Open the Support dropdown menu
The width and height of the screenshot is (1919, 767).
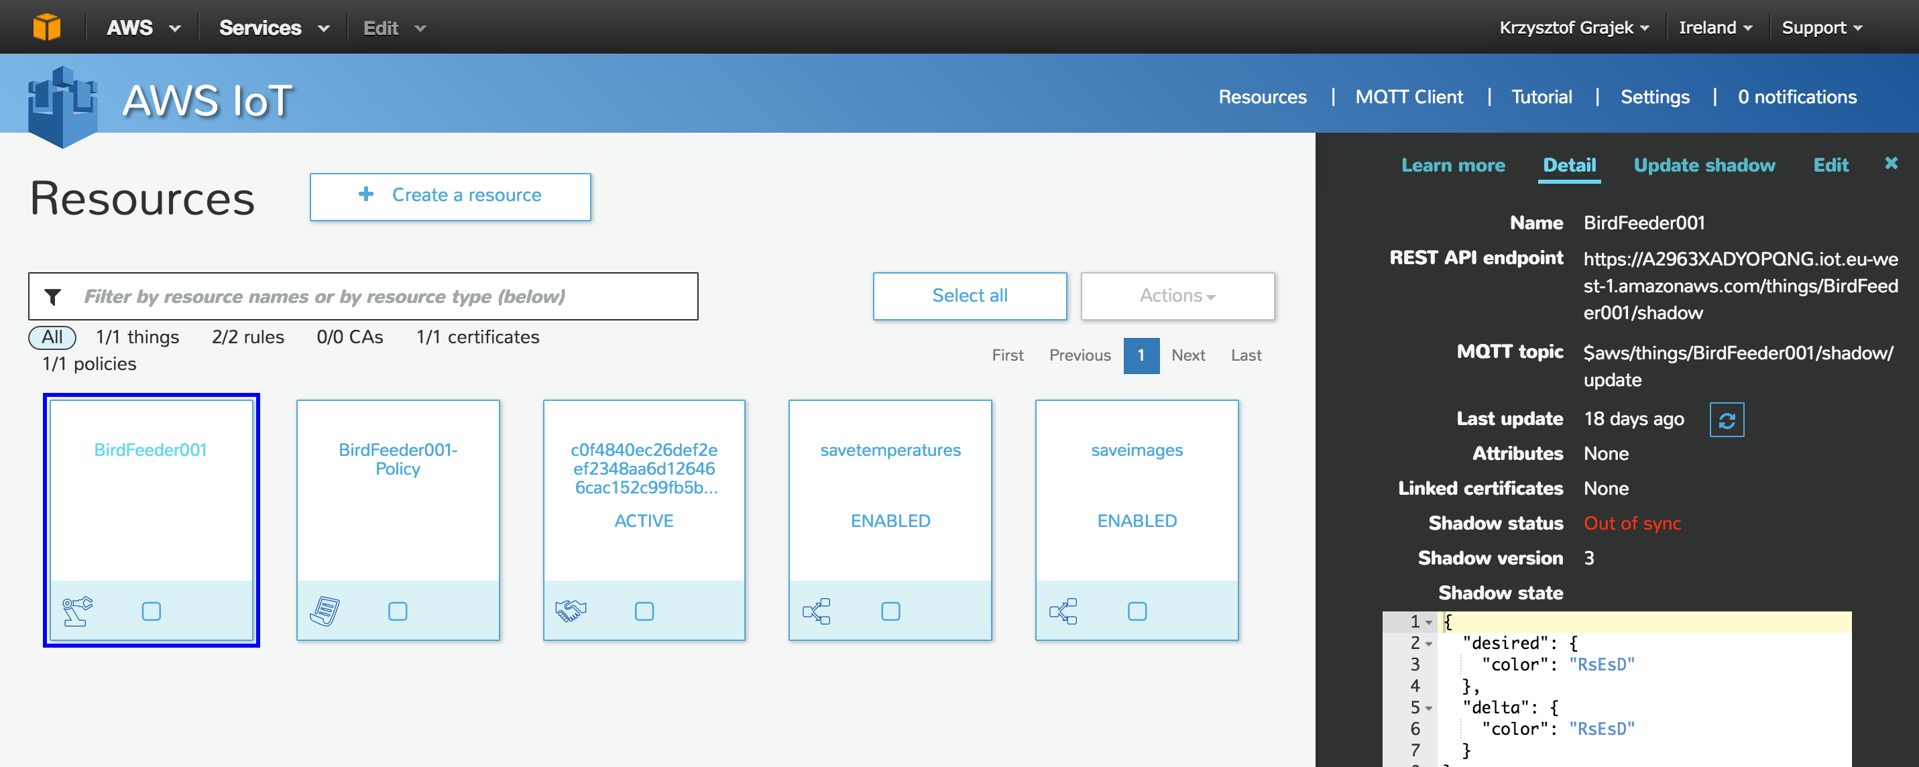coord(1822,27)
